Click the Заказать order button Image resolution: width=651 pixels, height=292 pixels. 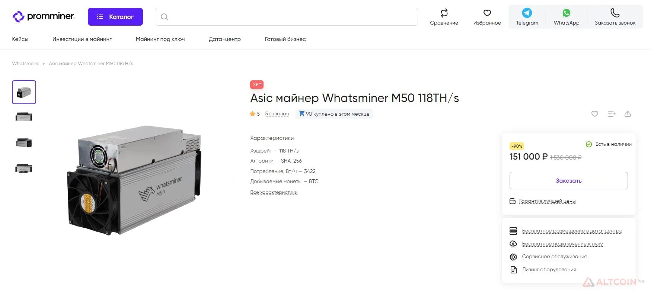pyautogui.click(x=568, y=180)
